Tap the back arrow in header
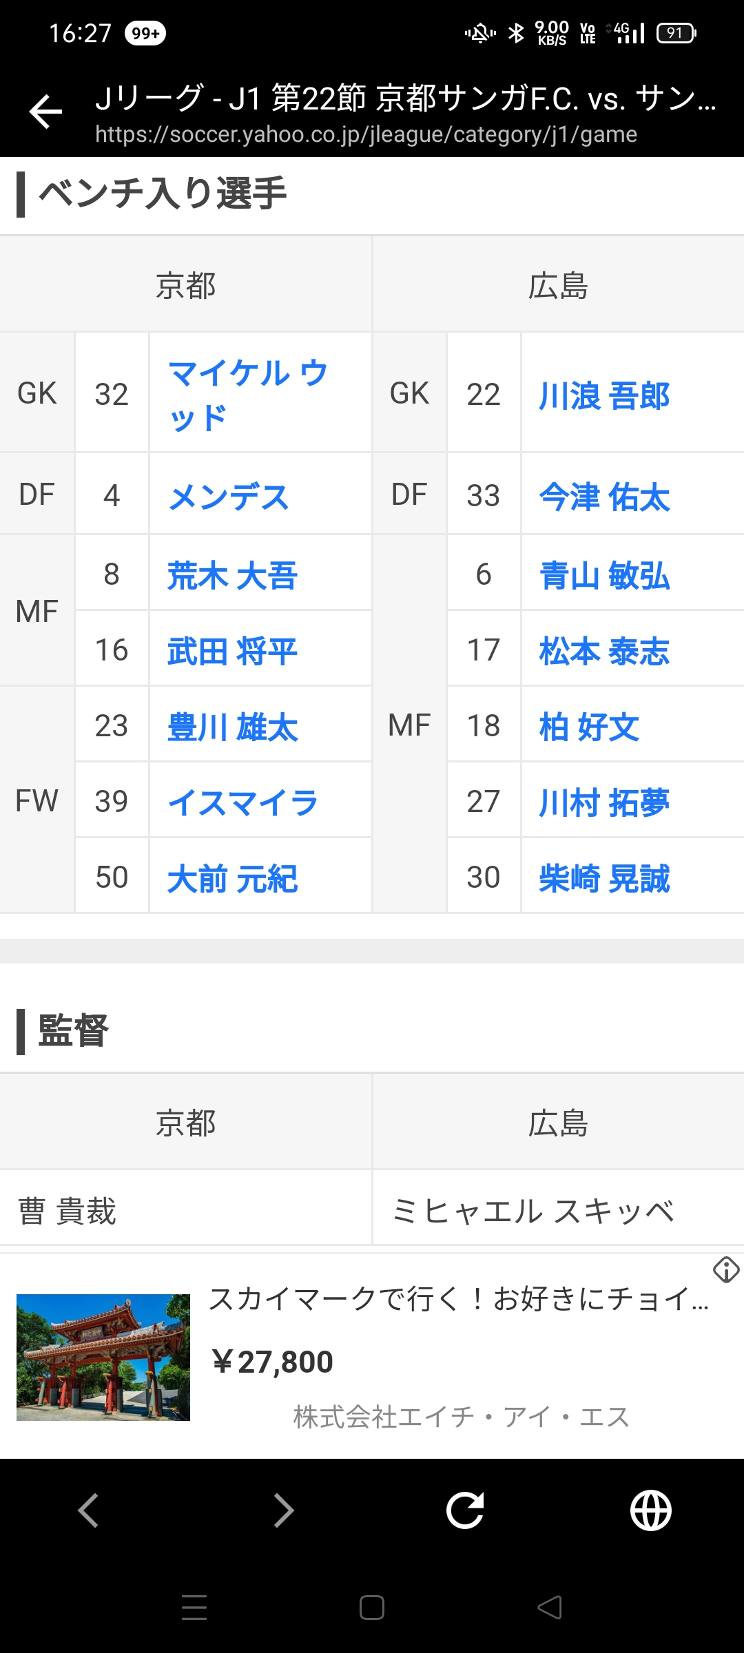The image size is (744, 1653). (45, 112)
